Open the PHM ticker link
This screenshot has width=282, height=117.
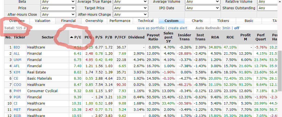click(17, 91)
